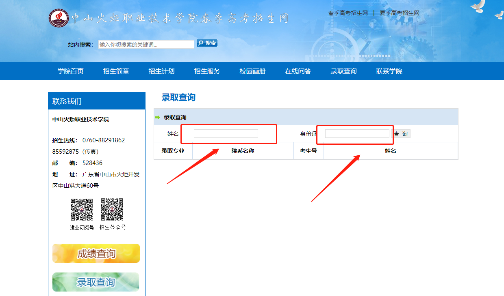Viewport: 504px width, 296px height.
Task: Click the 搜索 magnifier search button
Action: 207,43
